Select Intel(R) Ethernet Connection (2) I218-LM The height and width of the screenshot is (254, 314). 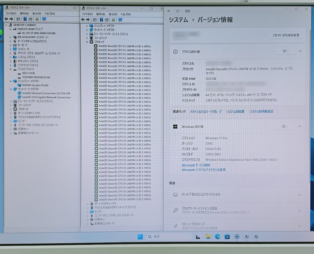[46, 93]
